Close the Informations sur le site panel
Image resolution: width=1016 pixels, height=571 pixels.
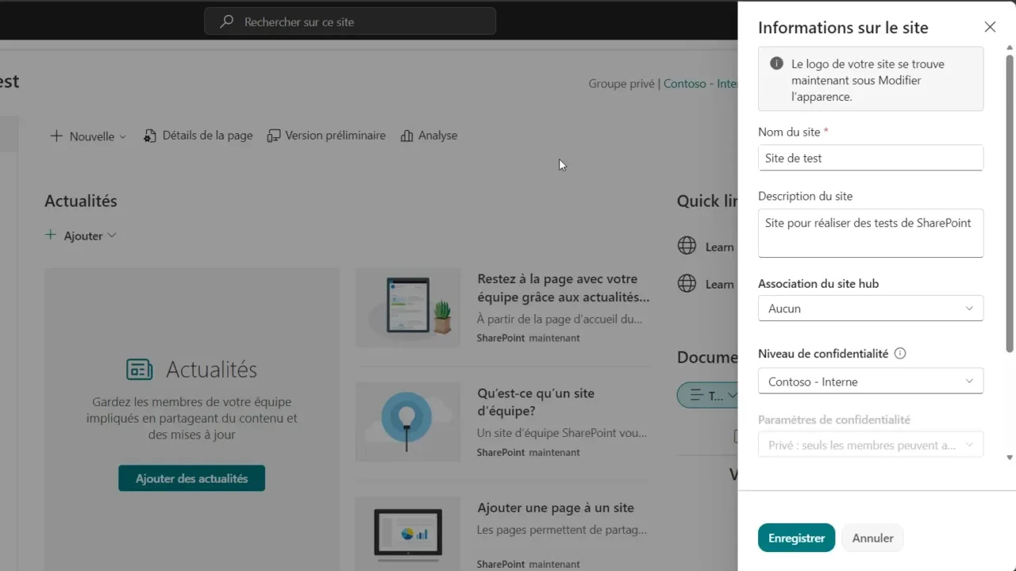click(990, 27)
